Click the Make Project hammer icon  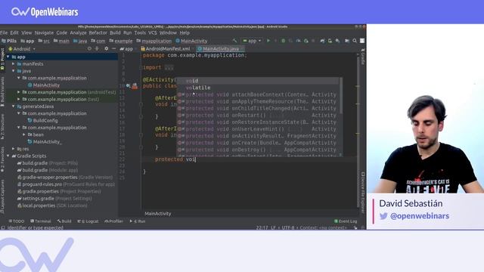(x=234, y=41)
